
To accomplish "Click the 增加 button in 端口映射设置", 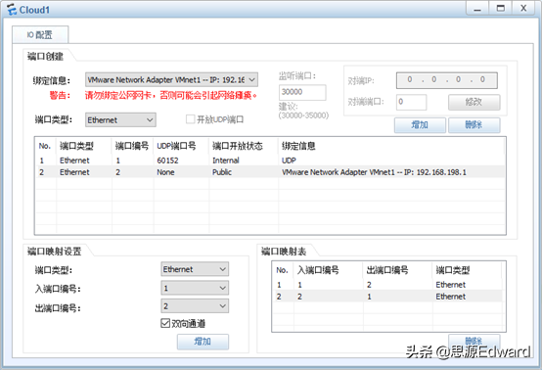I will pos(203,342).
